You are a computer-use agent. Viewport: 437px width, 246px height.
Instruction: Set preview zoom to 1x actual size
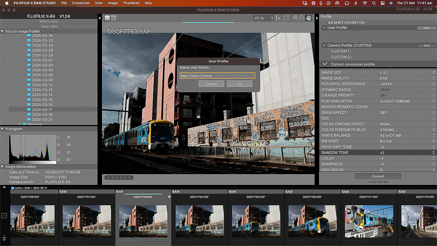[278, 18]
